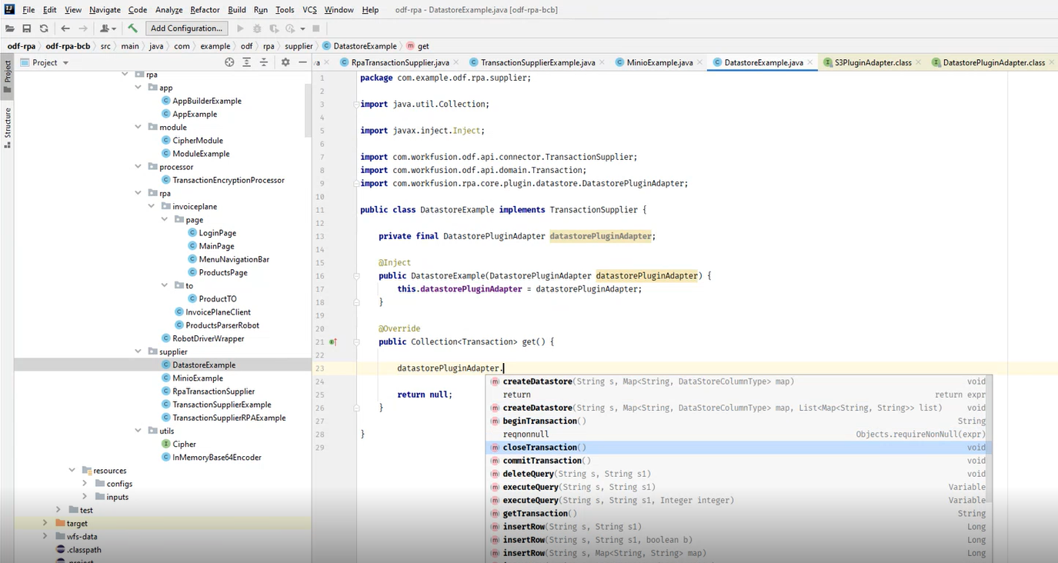Click the Add Configuration... button
Viewport: 1058px width, 563px height.
186,28
